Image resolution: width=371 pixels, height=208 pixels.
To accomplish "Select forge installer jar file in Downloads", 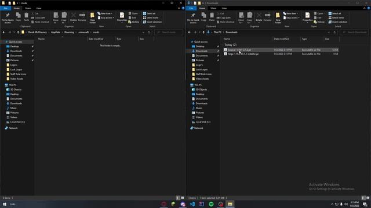I will [x=281, y=54].
